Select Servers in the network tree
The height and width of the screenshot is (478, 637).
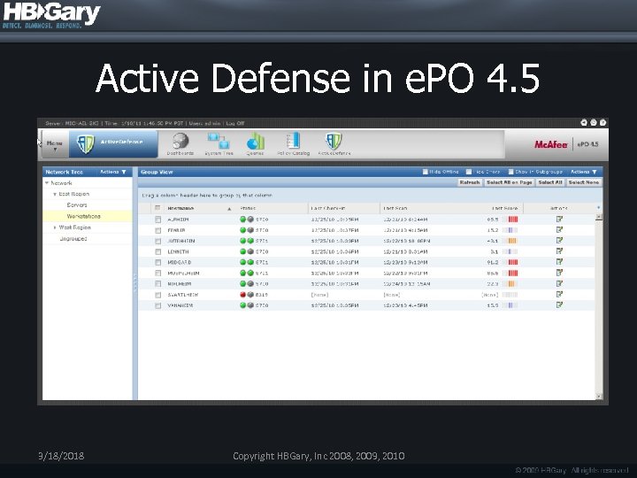pos(77,205)
